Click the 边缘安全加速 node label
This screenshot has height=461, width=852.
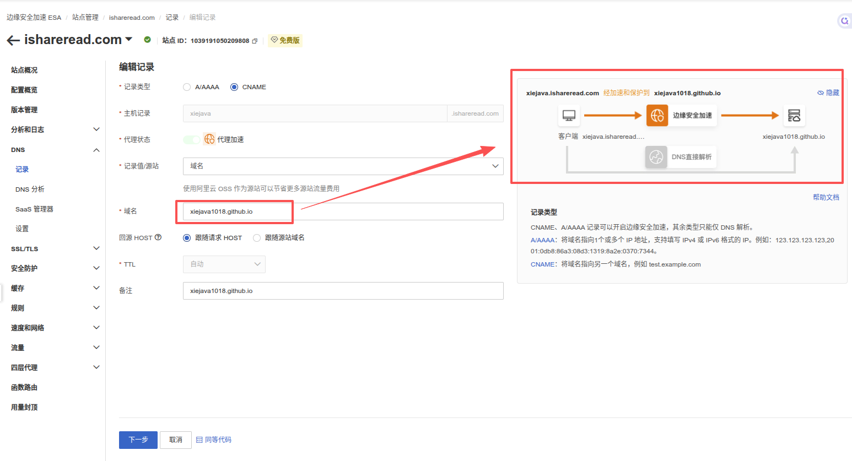tap(692, 116)
